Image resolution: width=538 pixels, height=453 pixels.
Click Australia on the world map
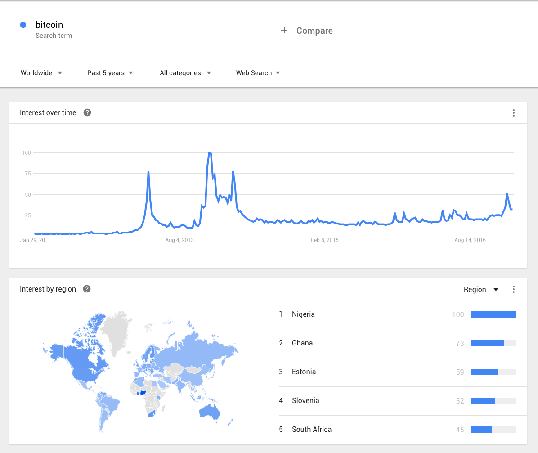[x=211, y=412]
